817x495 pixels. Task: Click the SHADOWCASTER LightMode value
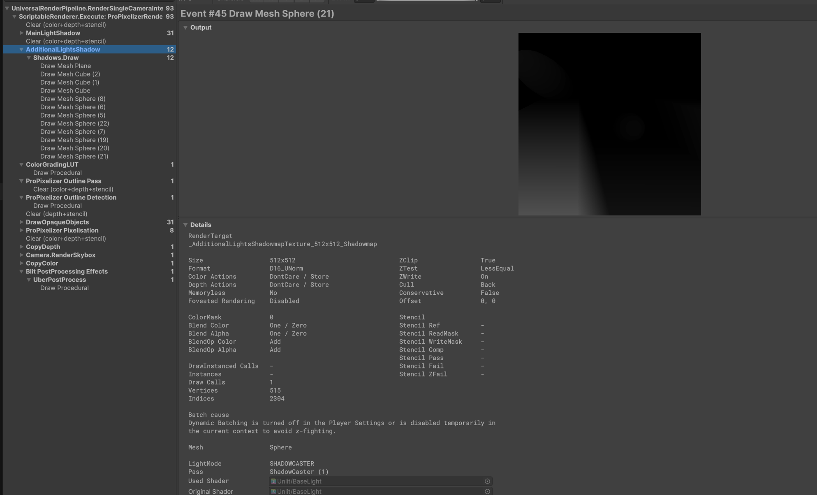click(292, 464)
